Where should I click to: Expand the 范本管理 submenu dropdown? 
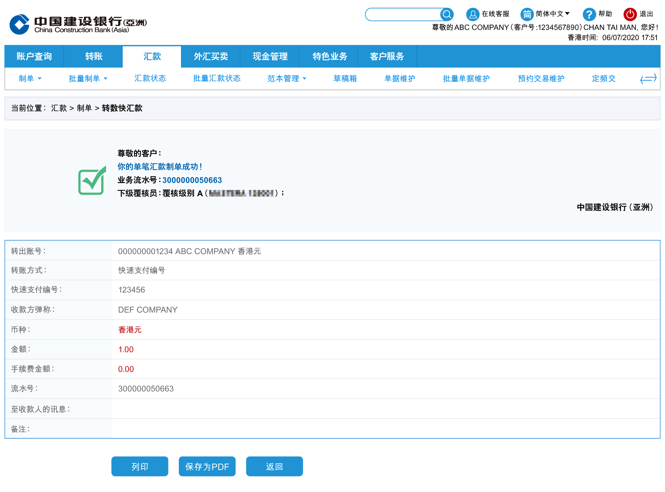tap(287, 78)
